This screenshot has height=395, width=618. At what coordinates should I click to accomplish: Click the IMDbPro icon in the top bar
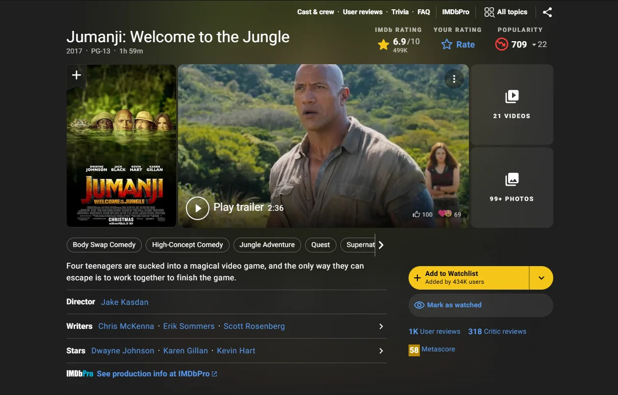click(x=455, y=12)
